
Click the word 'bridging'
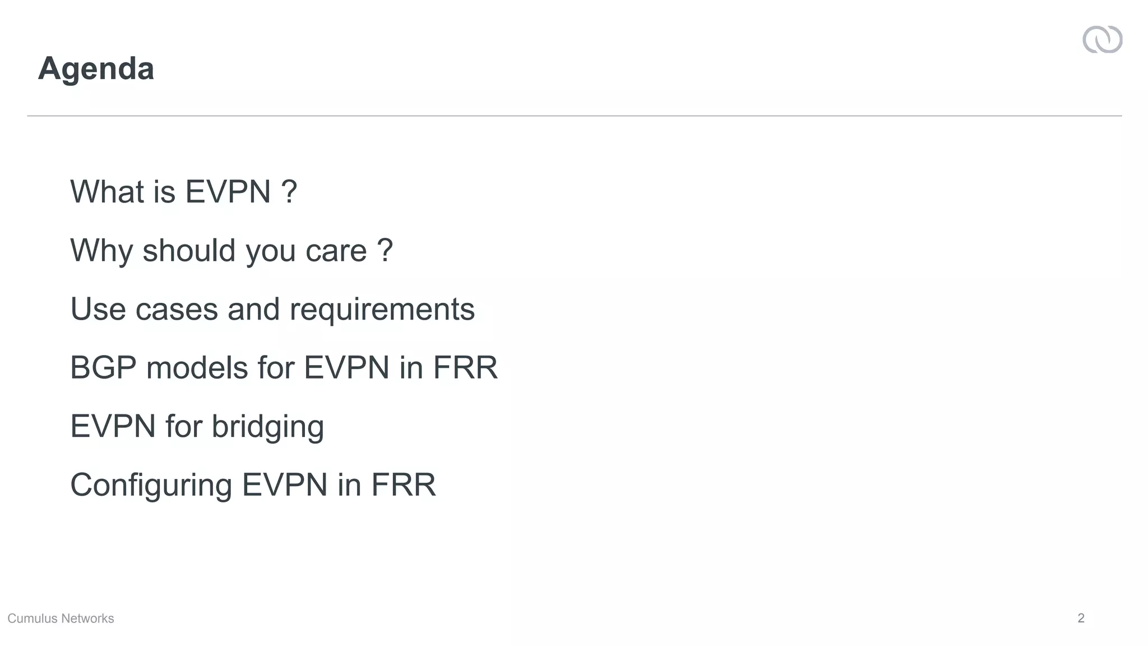pyautogui.click(x=267, y=427)
